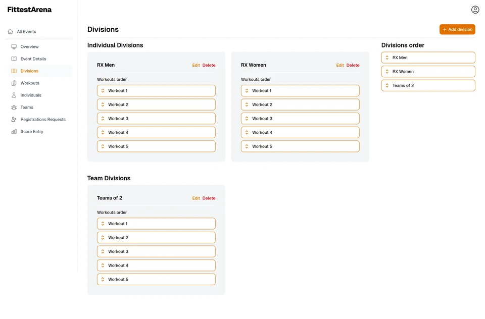Click reorder handle for RX Women in Divisions order
The image size is (485, 319).
[x=387, y=72]
